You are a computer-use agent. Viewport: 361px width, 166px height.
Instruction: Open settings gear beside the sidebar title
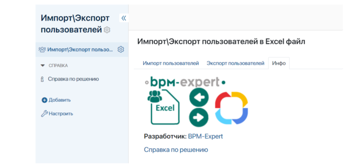tap(107, 30)
